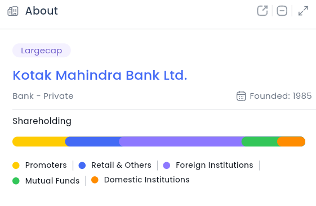Expand About panel with diagonal arrows icon
Screen dimensions: 316x206
[x=303, y=11]
